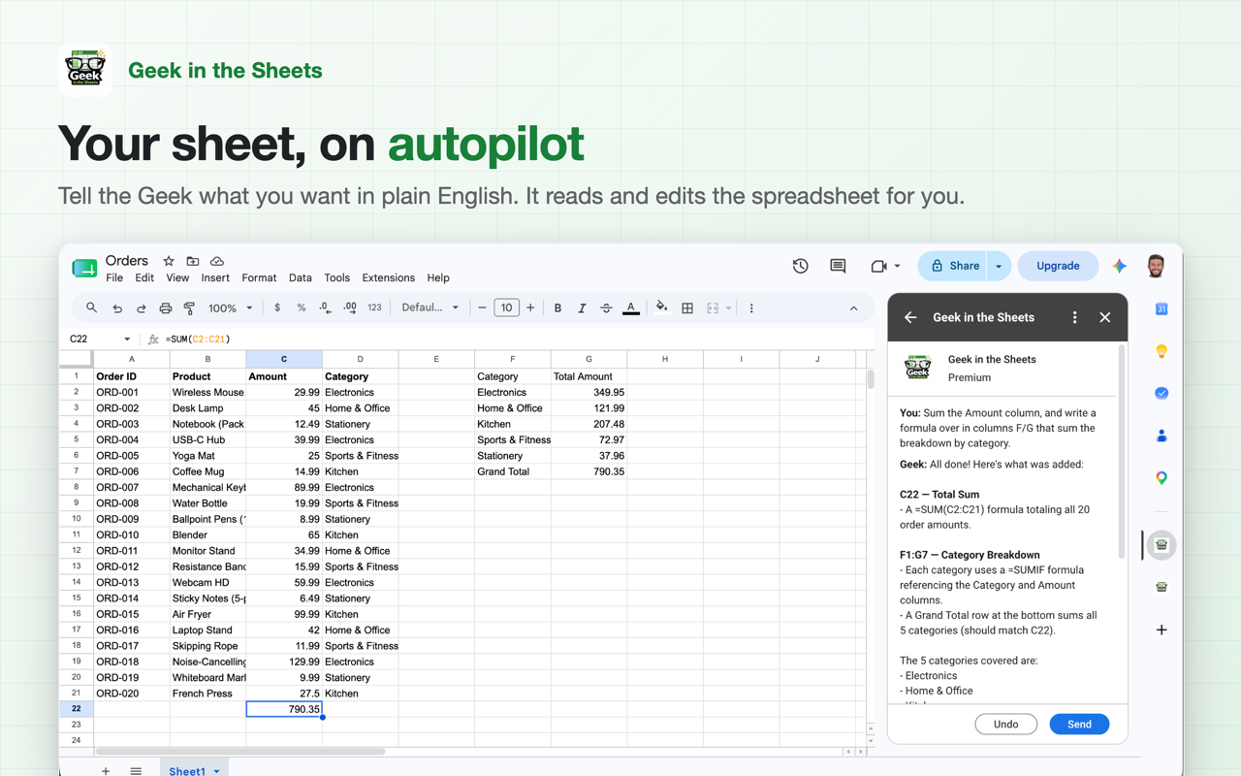Format as currency with dollar icon
This screenshot has height=776, width=1241.
click(x=277, y=308)
